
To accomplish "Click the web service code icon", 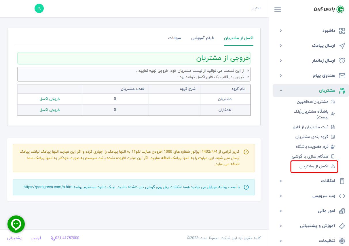I will point(342,196).
